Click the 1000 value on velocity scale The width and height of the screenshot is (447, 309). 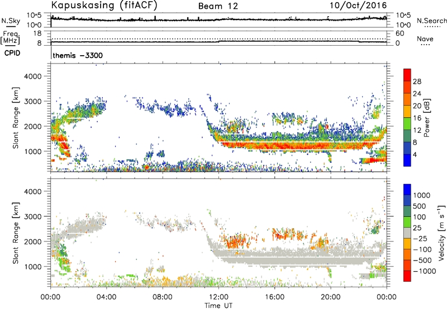point(421,195)
